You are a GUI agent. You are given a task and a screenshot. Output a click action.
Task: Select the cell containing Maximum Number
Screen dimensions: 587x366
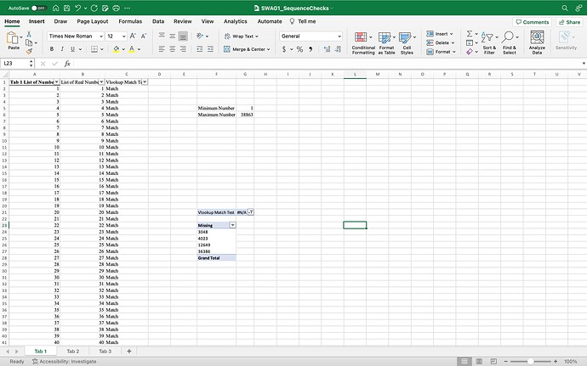click(216, 115)
